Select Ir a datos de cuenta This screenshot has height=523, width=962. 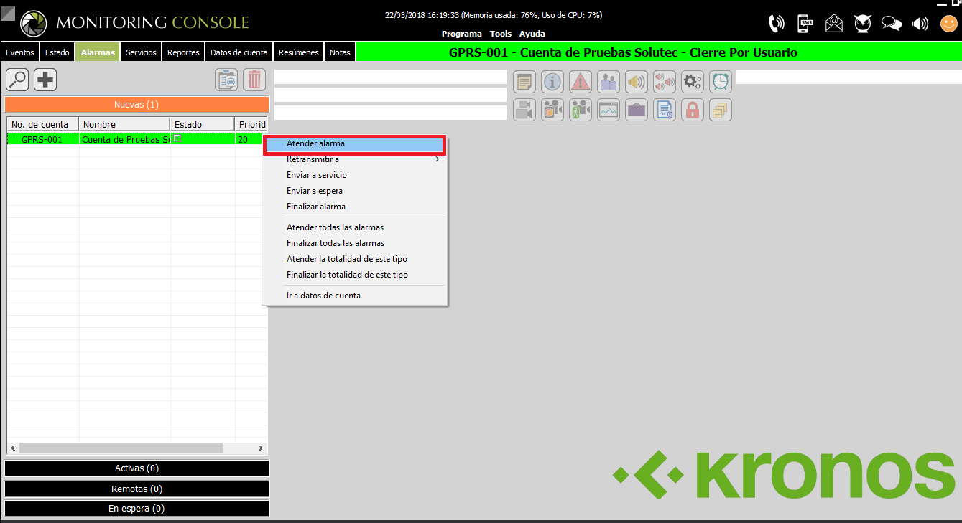coord(355,296)
